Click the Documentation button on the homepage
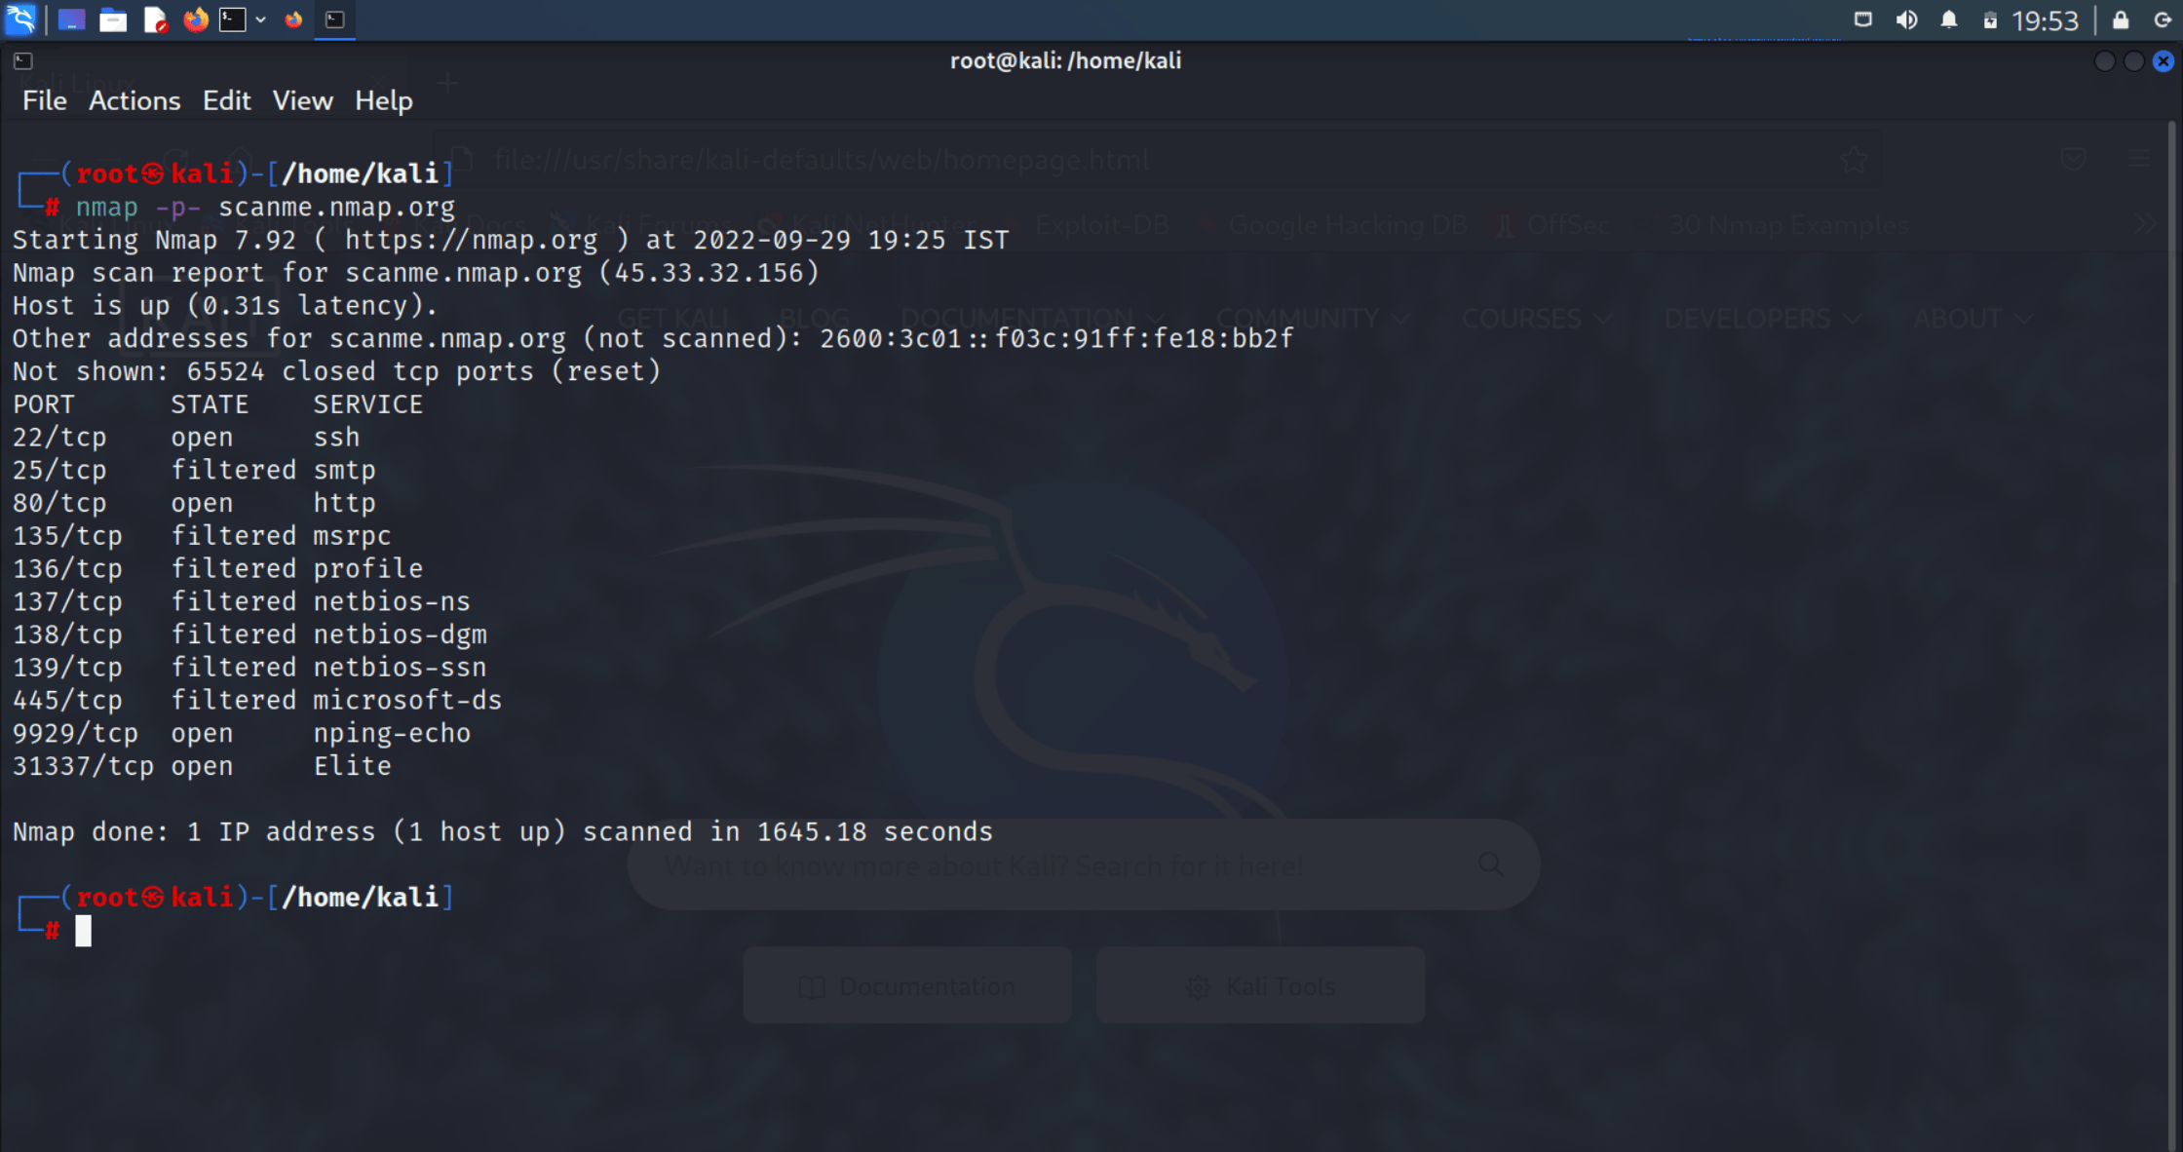The height and width of the screenshot is (1152, 2183). click(x=906, y=985)
